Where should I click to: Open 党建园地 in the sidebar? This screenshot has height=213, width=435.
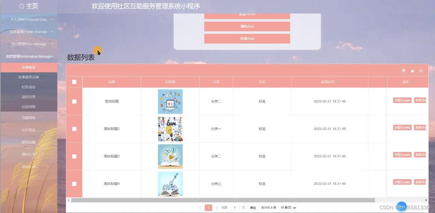(x=29, y=118)
